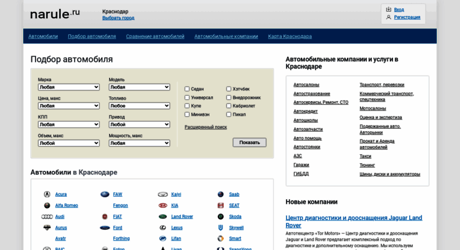Screen dimensions: 460x250
Task: Expand the Мощность, макс dropdown
Action: pyautogui.click(x=139, y=143)
